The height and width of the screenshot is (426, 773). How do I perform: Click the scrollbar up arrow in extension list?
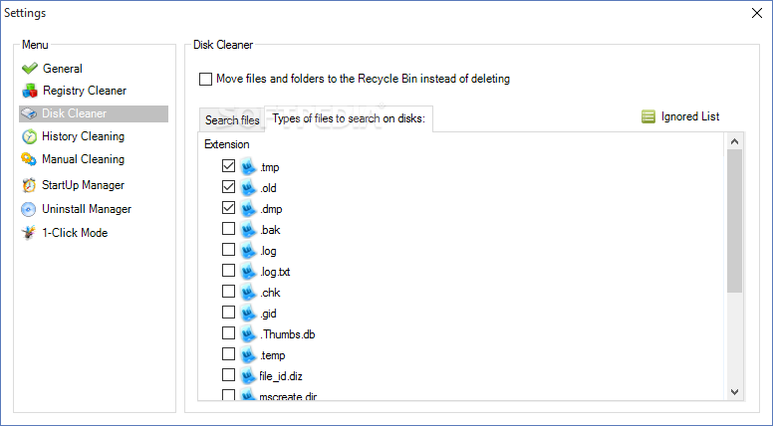click(734, 142)
